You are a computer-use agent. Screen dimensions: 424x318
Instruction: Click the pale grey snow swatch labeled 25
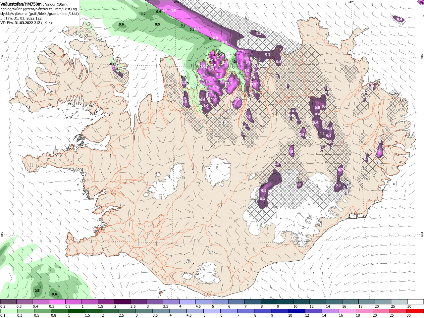point(399,302)
